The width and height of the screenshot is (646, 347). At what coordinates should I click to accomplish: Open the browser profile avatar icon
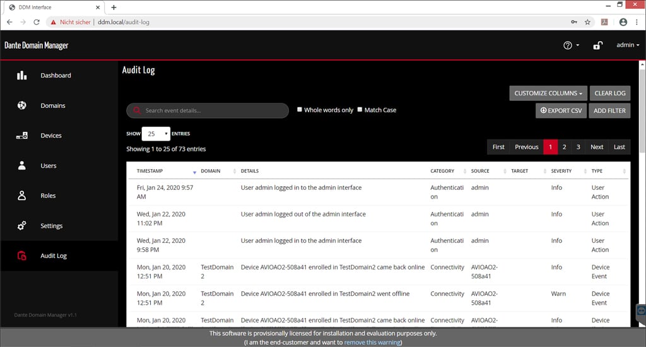[623, 22]
